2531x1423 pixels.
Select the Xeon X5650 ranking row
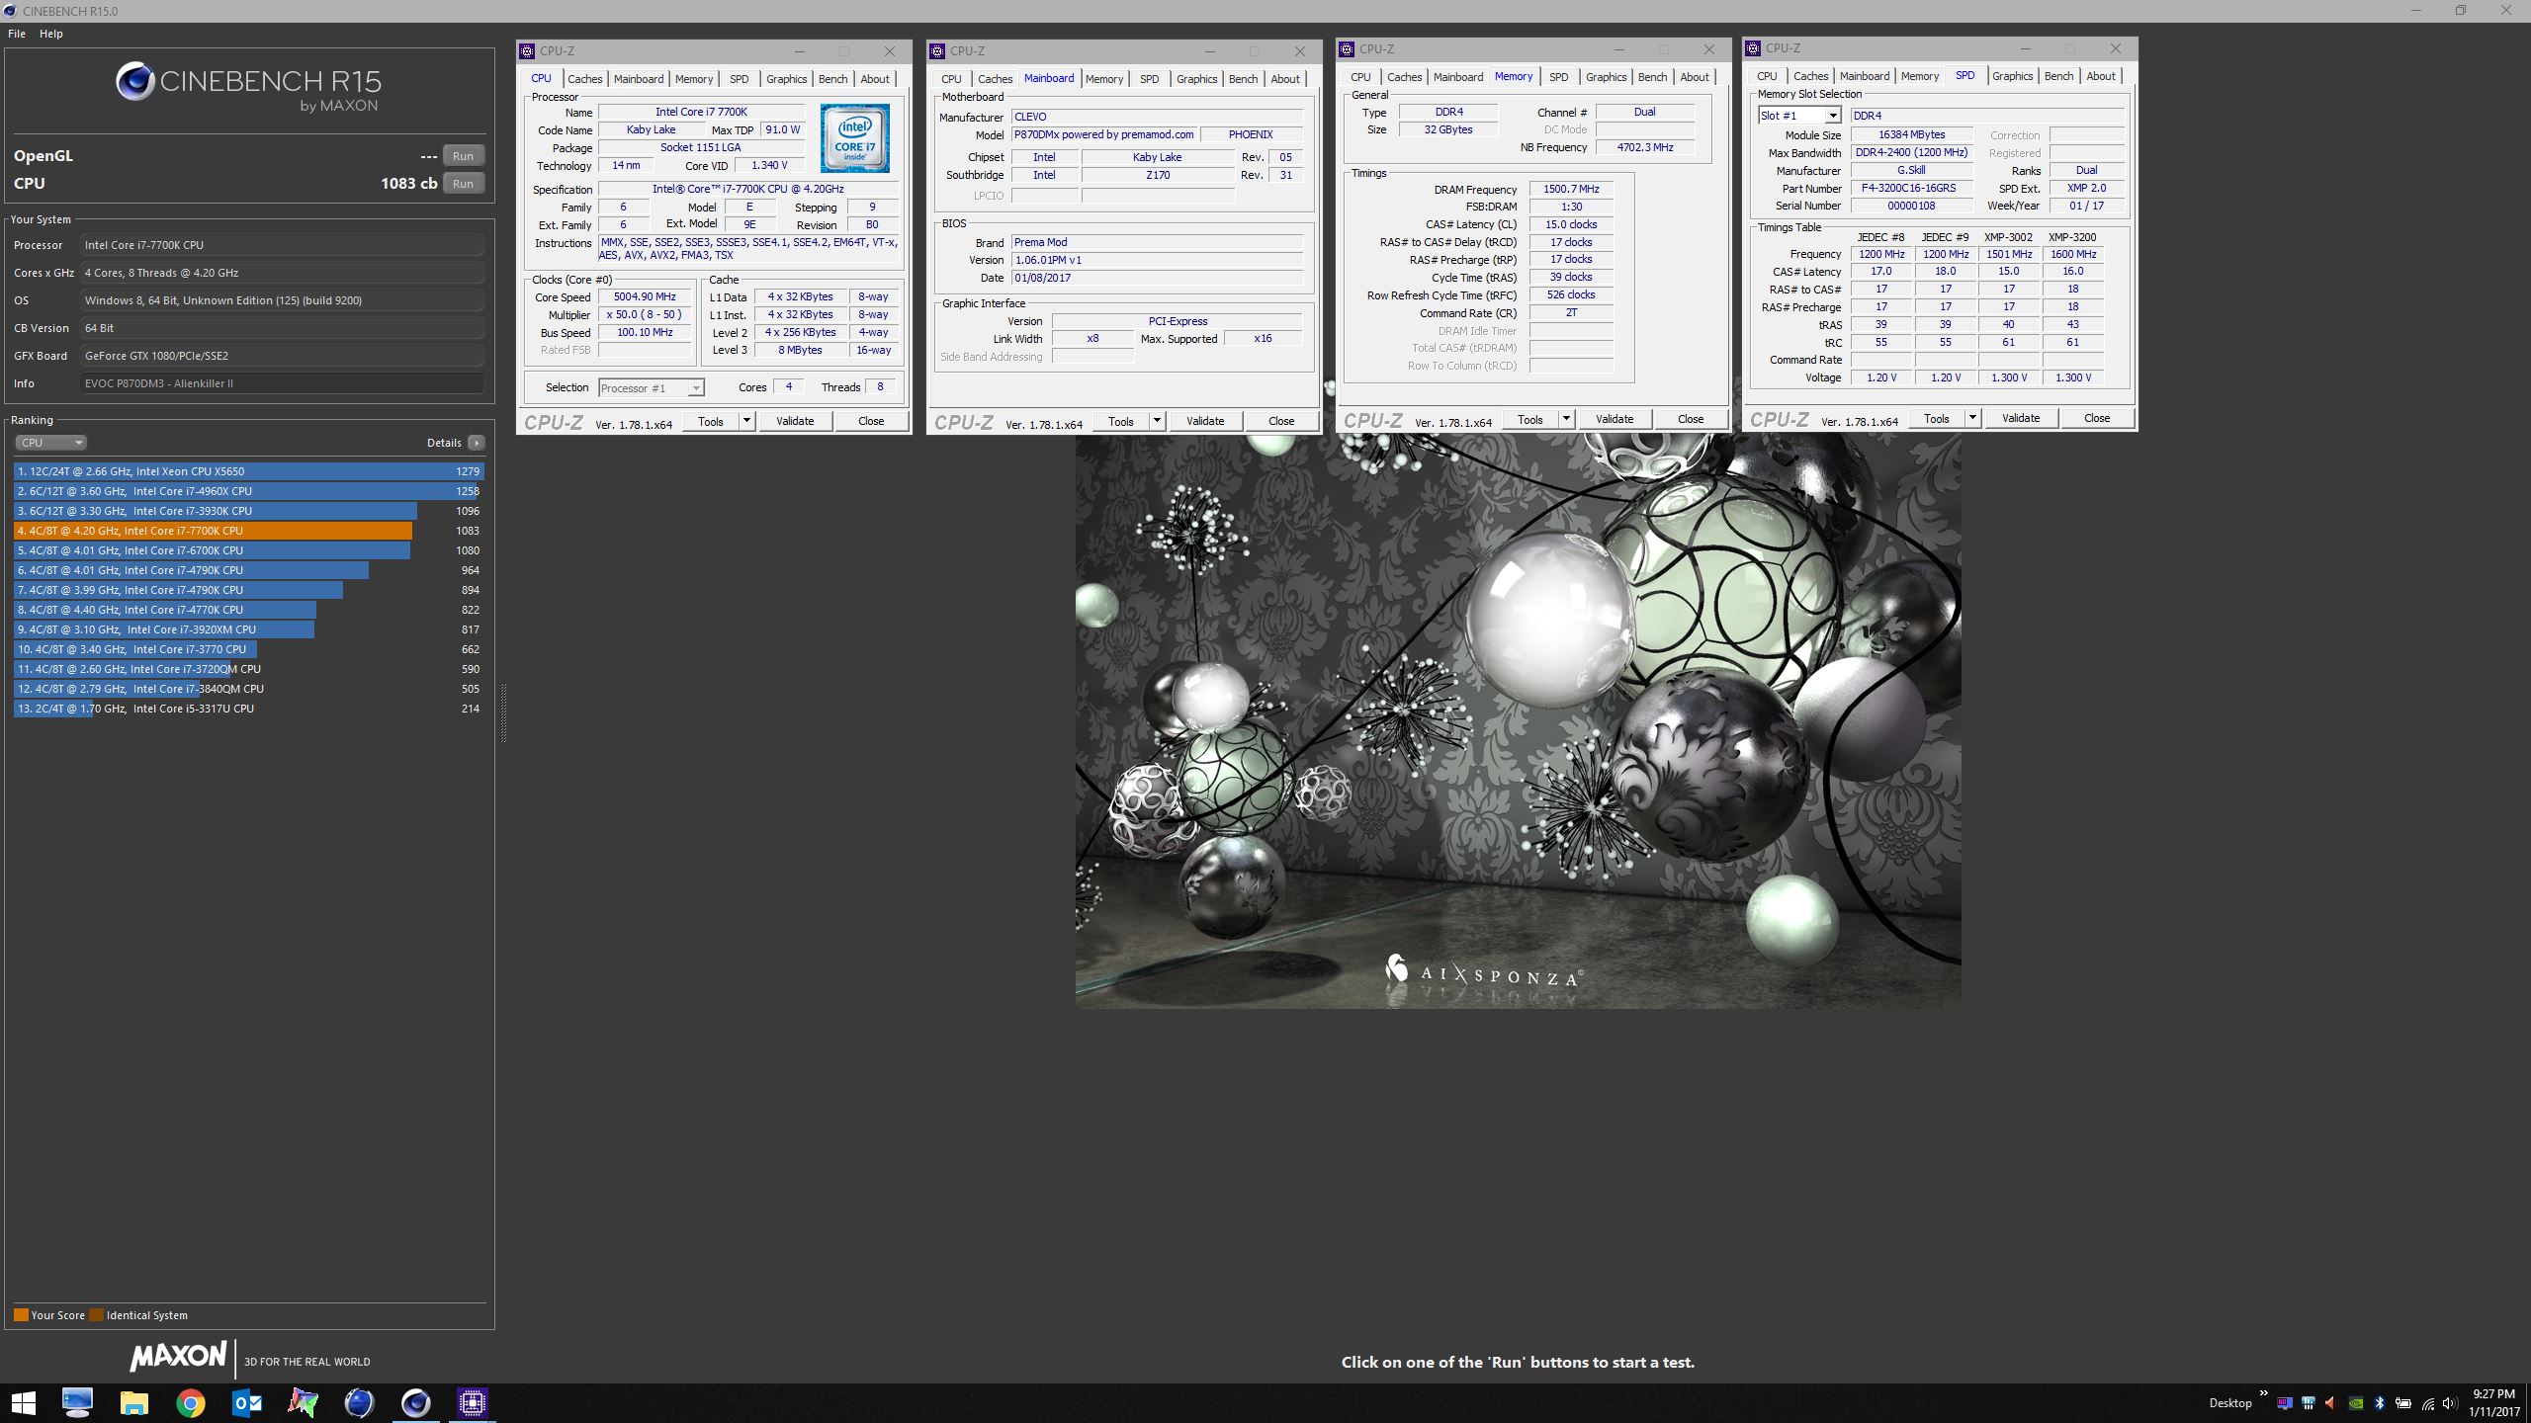click(248, 471)
